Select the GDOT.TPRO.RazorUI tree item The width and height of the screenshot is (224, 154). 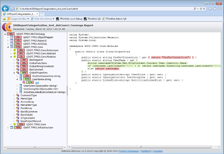(x=35, y=41)
